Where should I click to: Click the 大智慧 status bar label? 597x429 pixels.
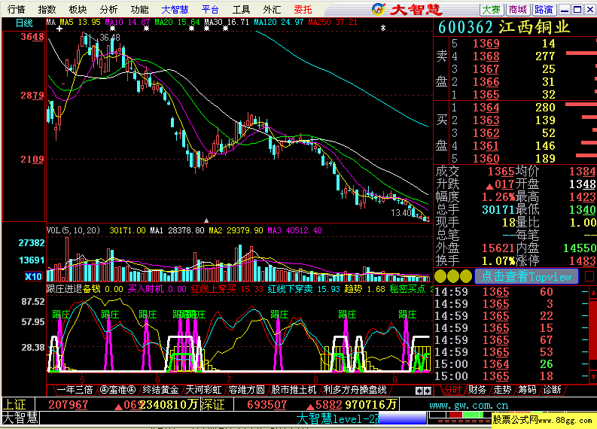pyautogui.click(x=20, y=418)
